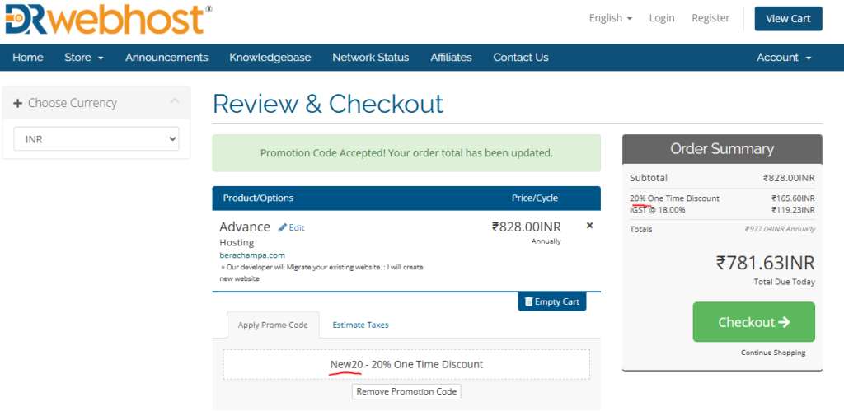Click the ₹828.00INR price of Advance
Image resolution: width=844 pixels, height=411 pixels.
(526, 227)
